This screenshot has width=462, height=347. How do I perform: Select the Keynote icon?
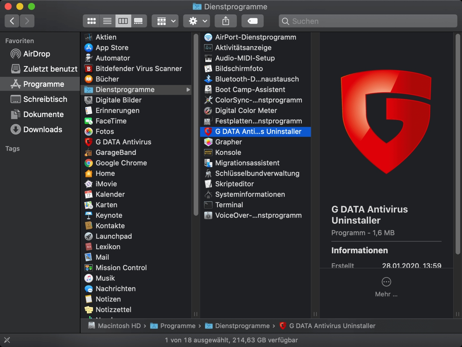(x=89, y=215)
